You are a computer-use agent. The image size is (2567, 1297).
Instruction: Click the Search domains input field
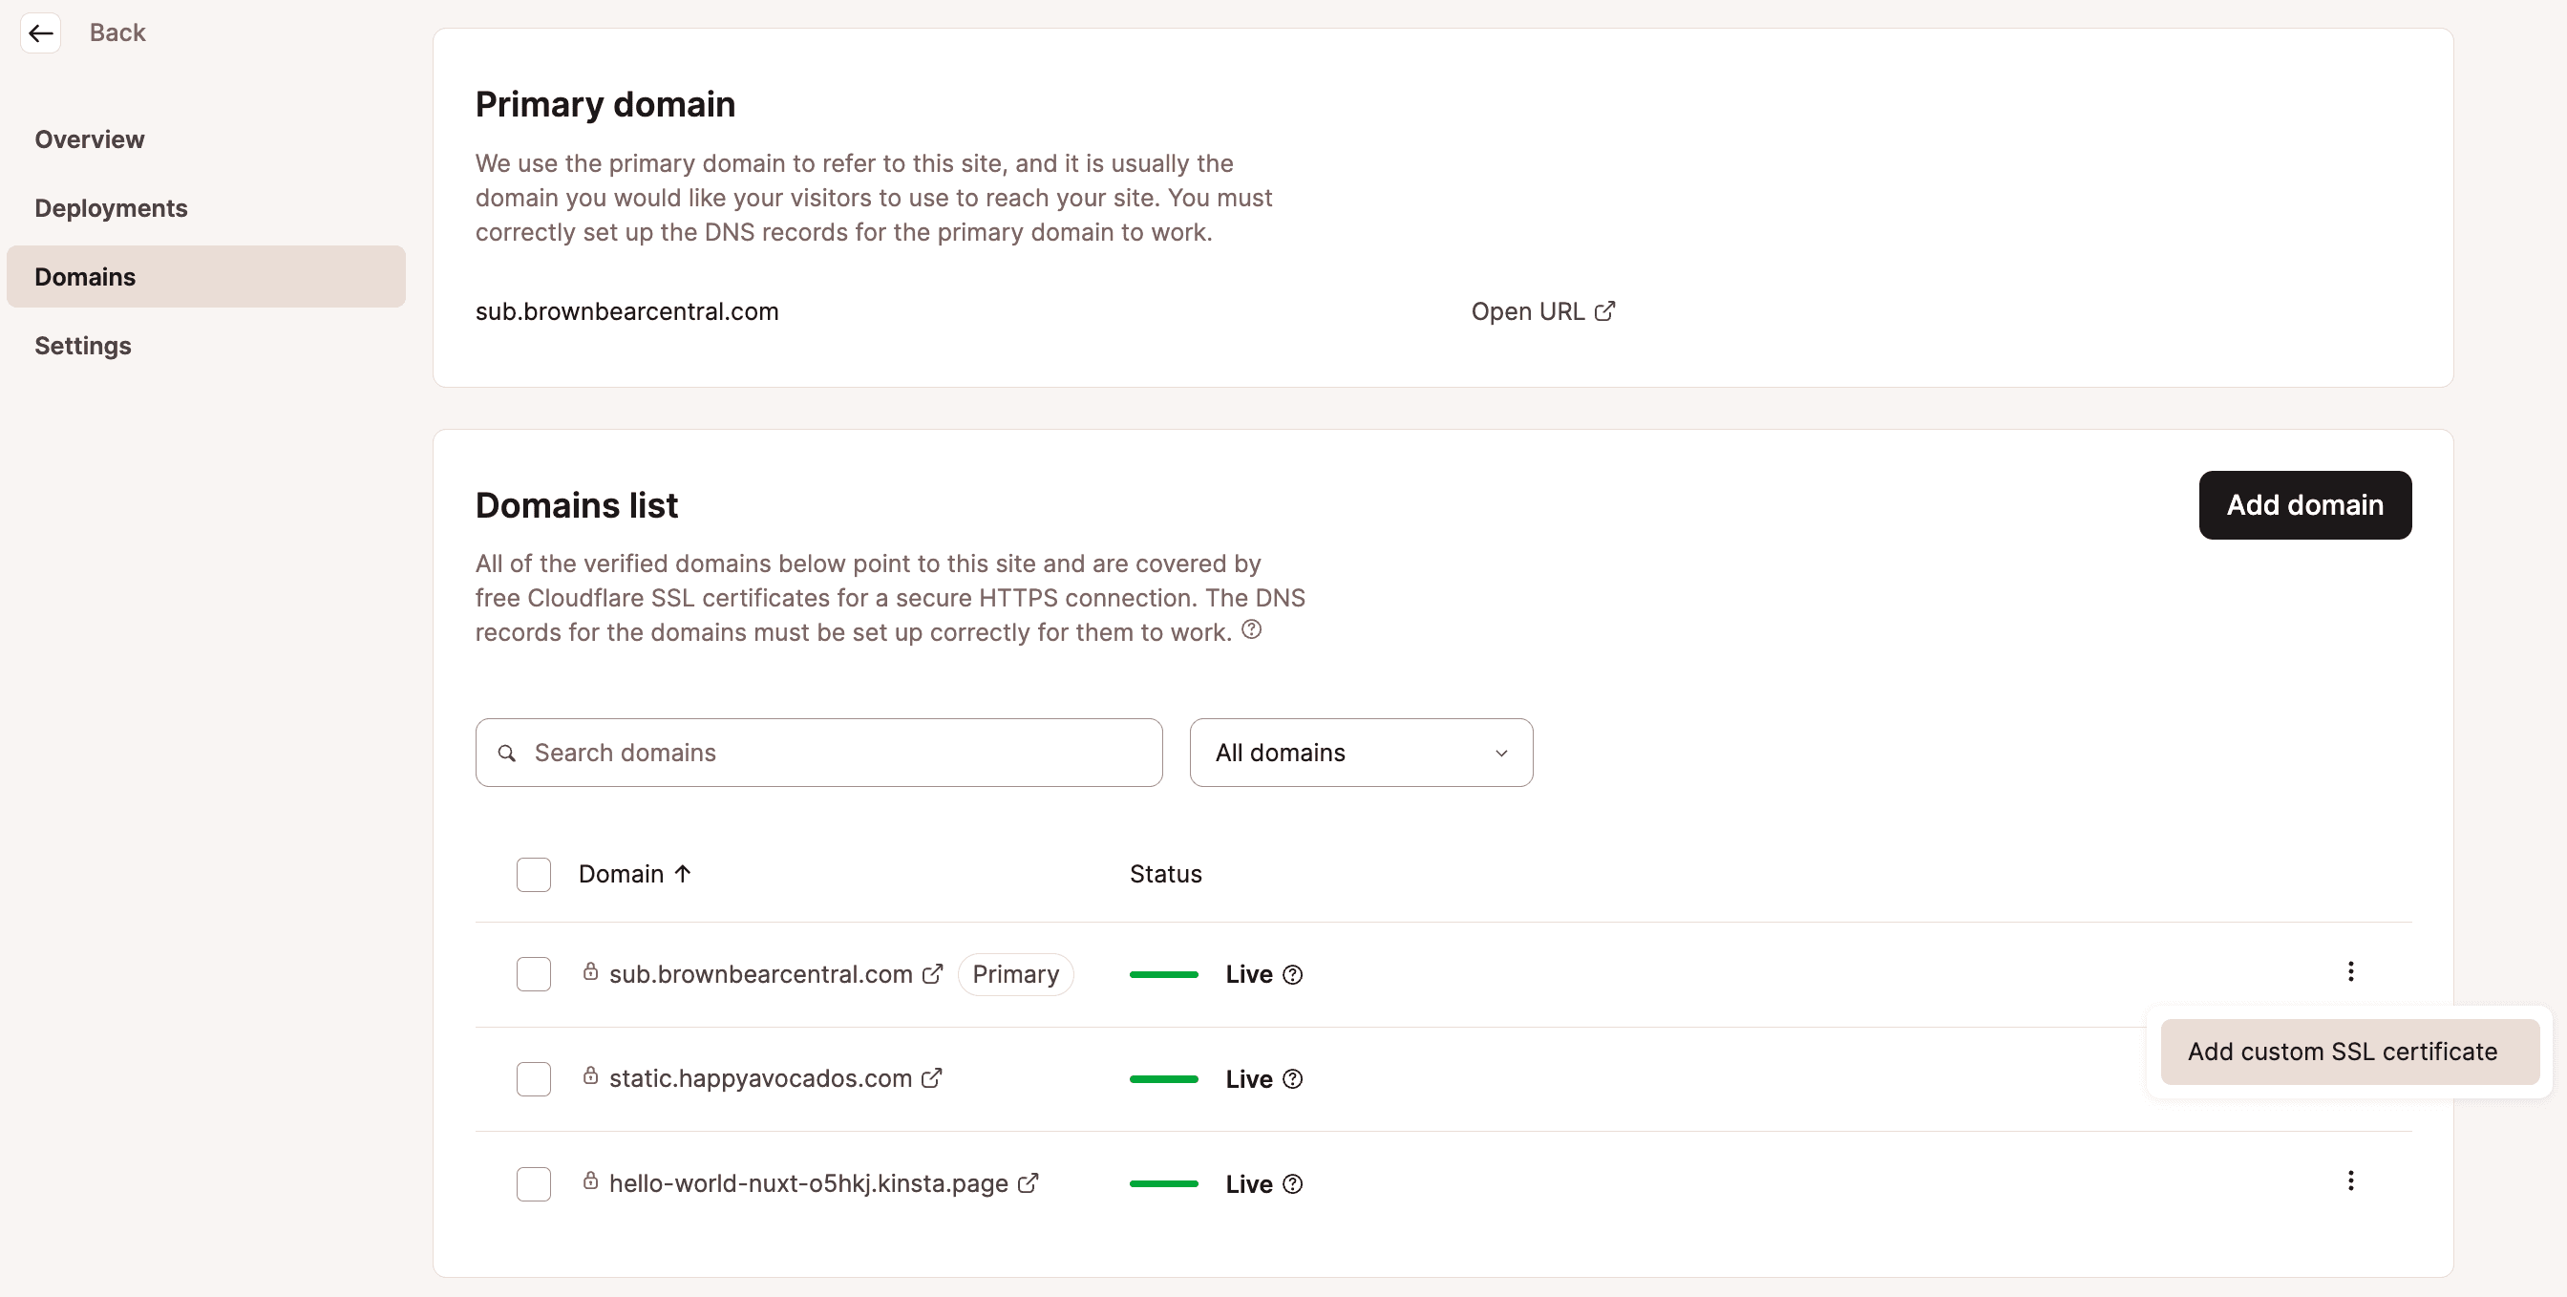click(x=818, y=753)
